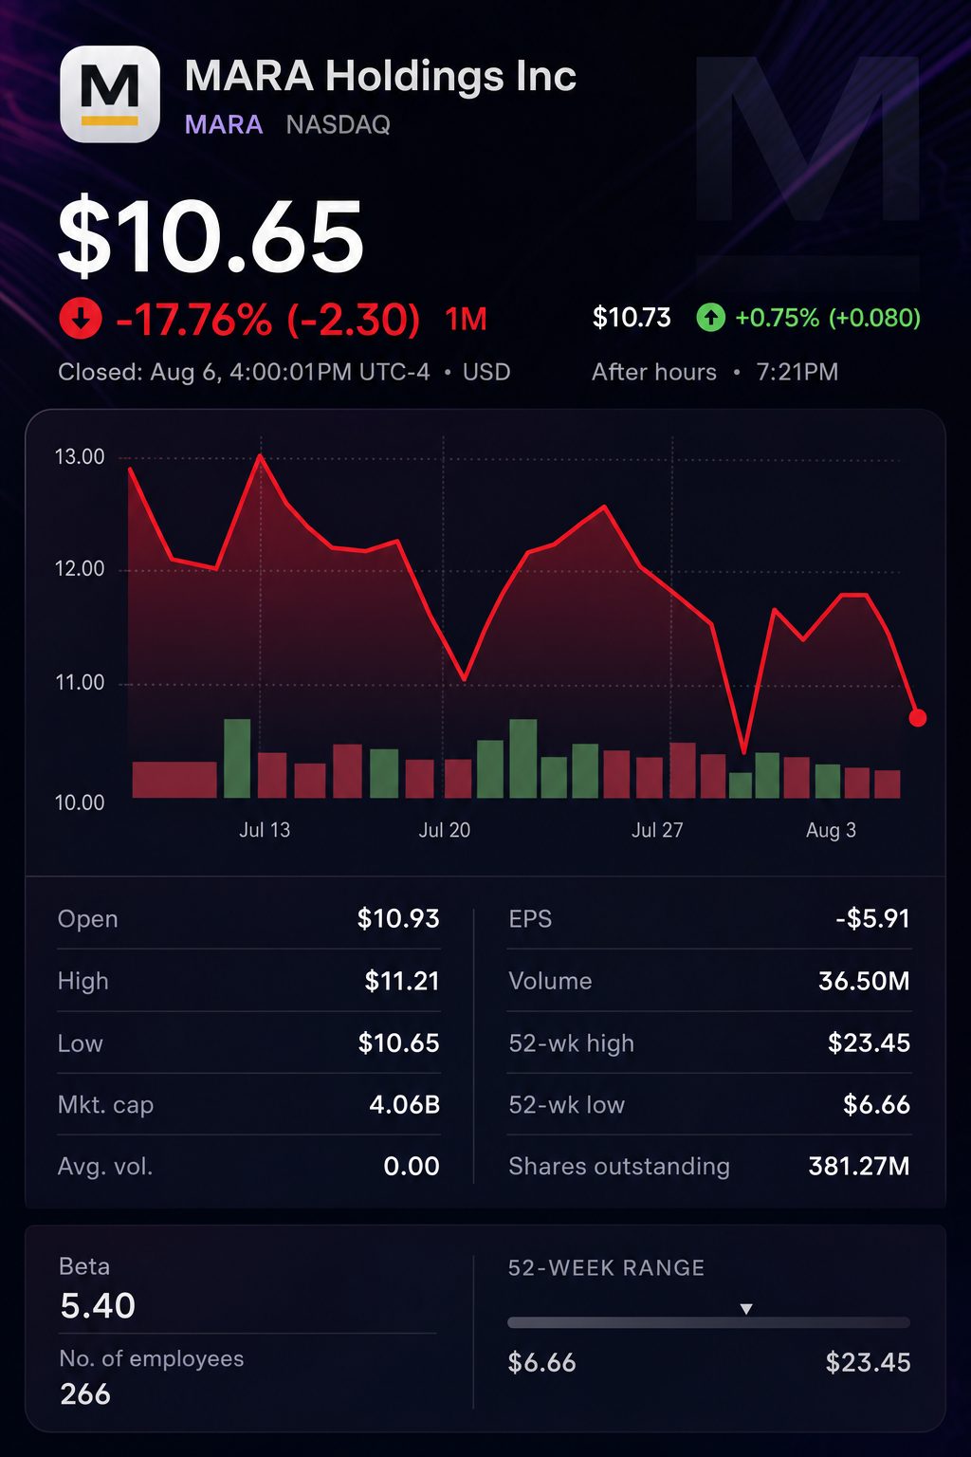Click the Jul 13 date label

(x=265, y=830)
